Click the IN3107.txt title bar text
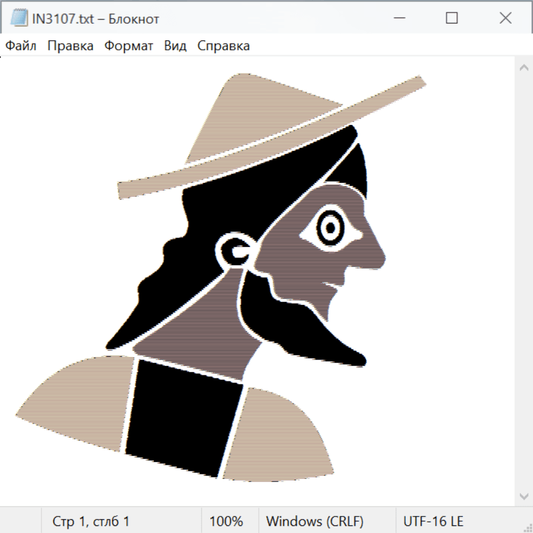 coord(96,19)
